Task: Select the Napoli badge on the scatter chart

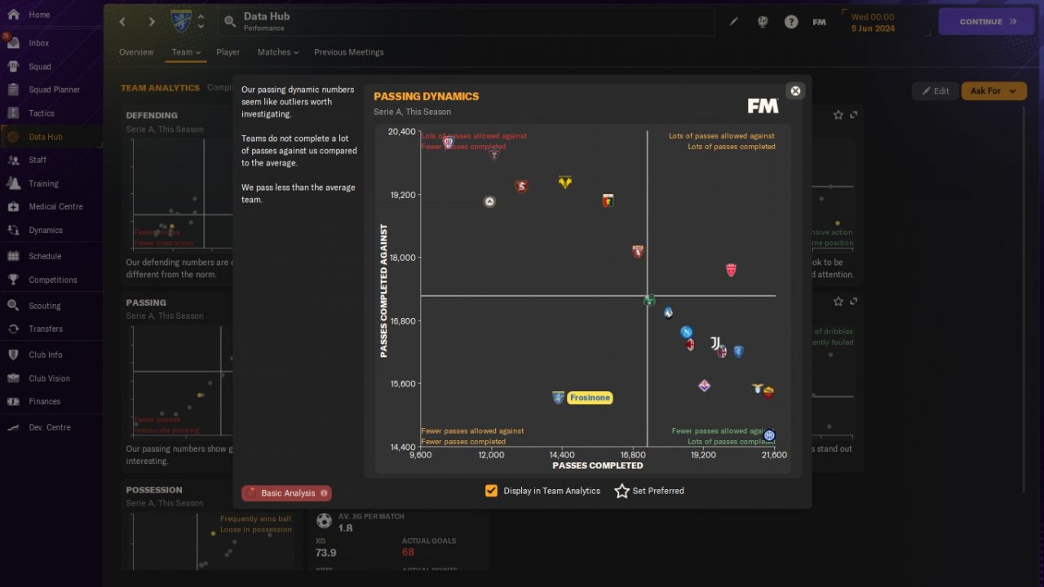Action: [687, 333]
